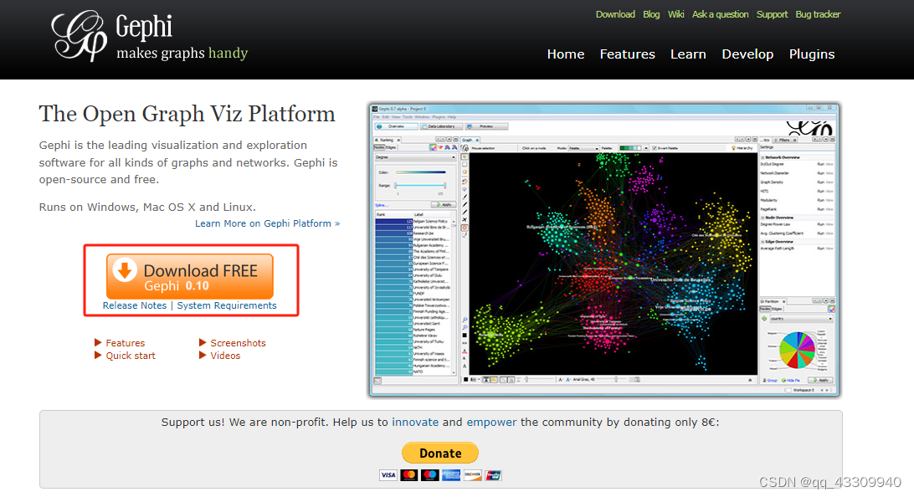Image resolution: width=914 pixels, height=497 pixels.
Task: Select Home in the main navigation
Action: tap(566, 54)
